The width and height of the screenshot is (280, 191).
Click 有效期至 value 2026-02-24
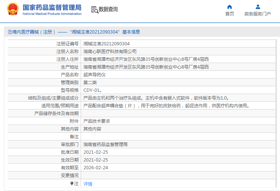tap(95, 168)
